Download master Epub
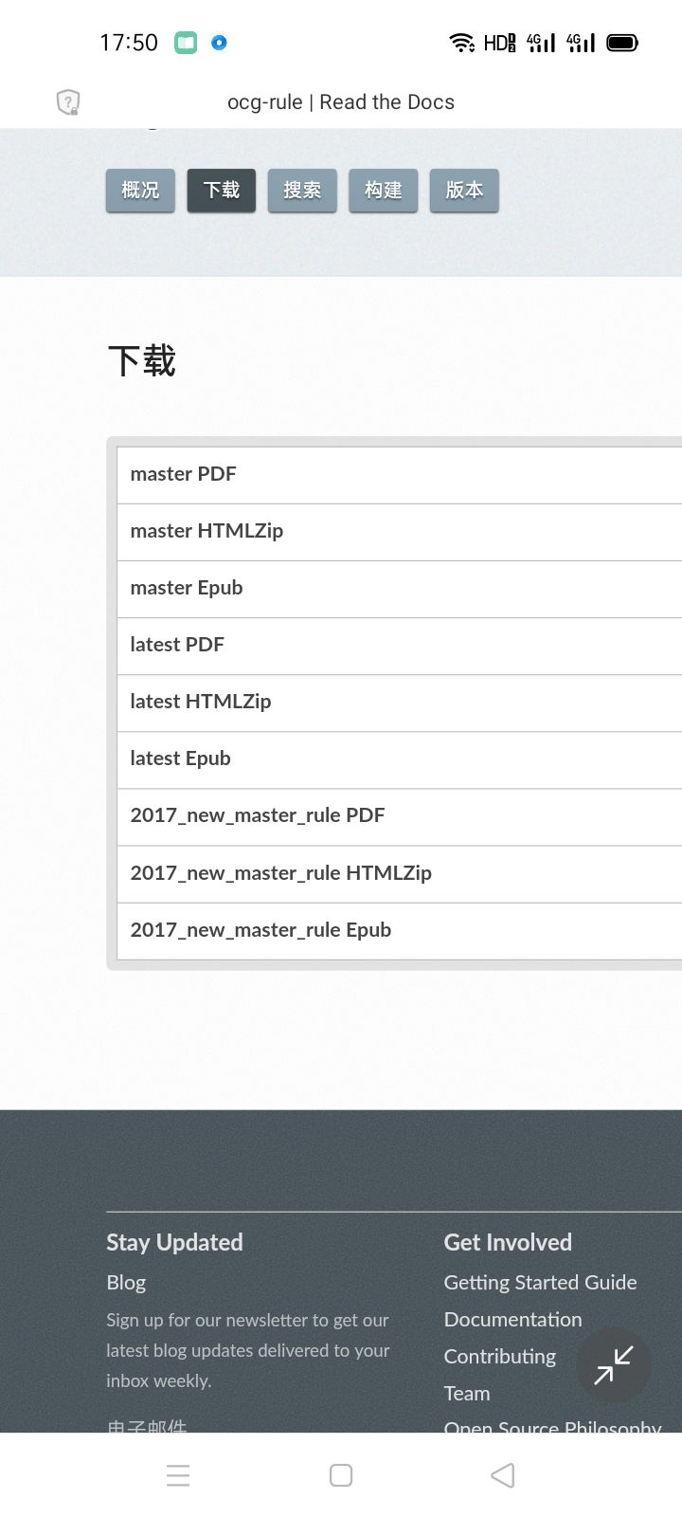 click(x=400, y=589)
